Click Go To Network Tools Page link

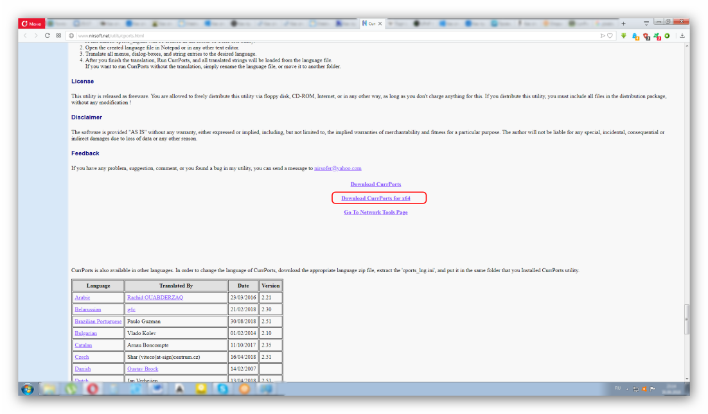376,212
